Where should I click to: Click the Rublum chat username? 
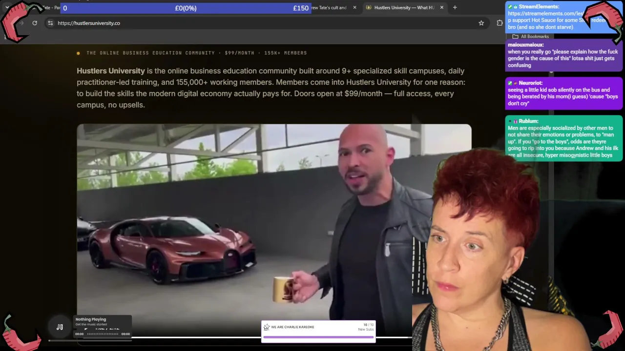coord(528,121)
